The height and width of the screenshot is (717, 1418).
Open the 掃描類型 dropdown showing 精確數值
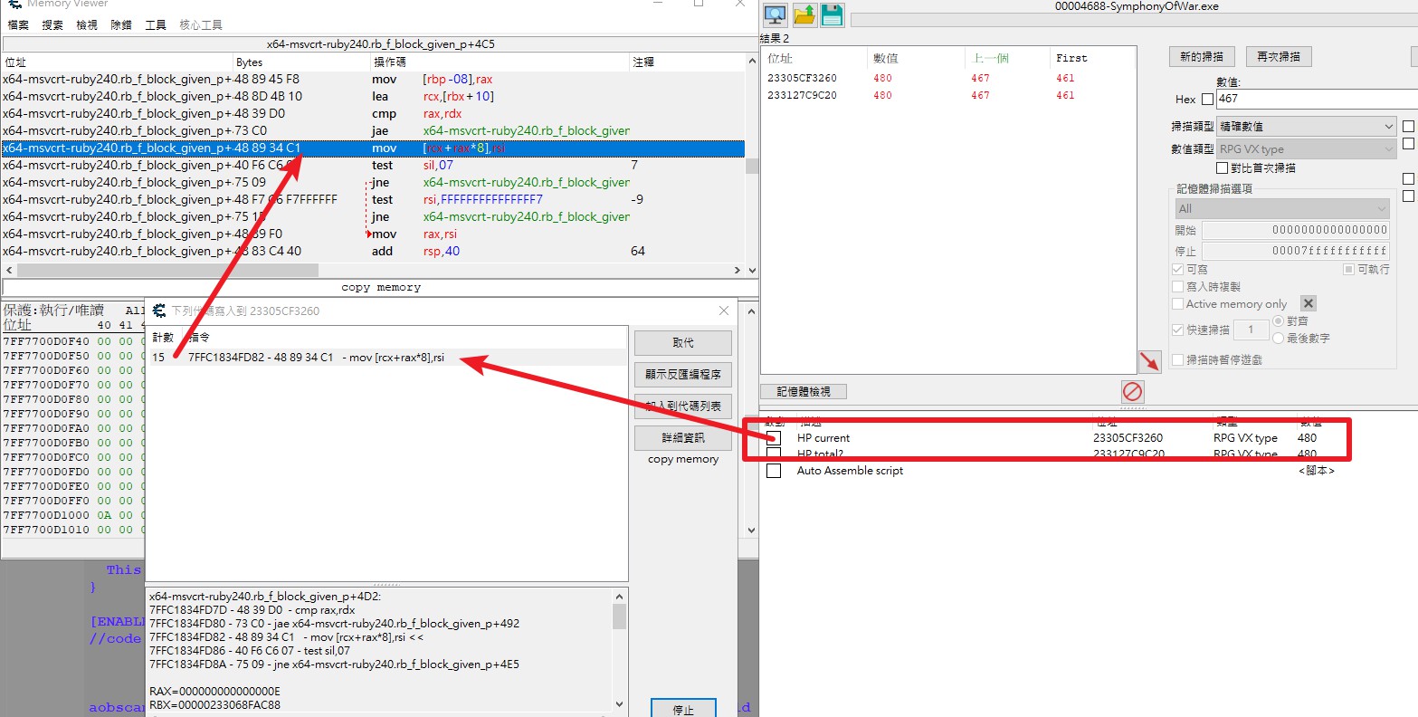(x=1305, y=126)
